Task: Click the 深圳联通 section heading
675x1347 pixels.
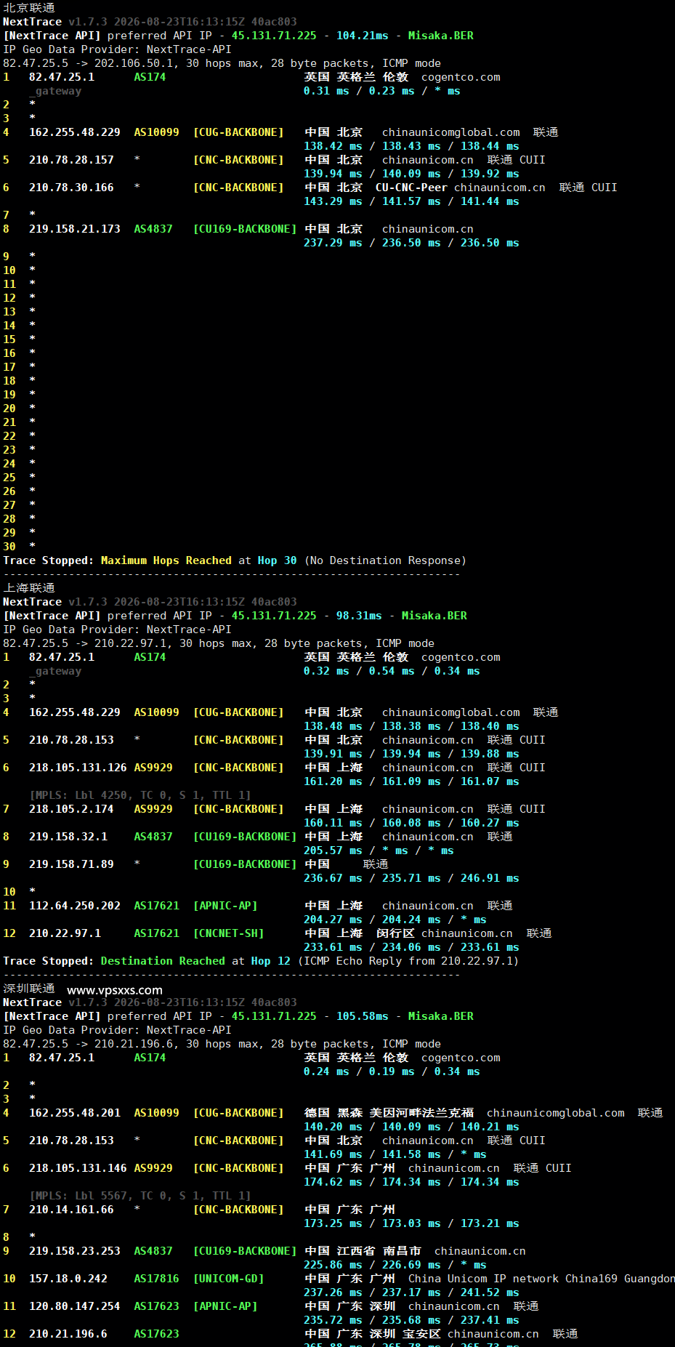Action: pyautogui.click(x=29, y=989)
